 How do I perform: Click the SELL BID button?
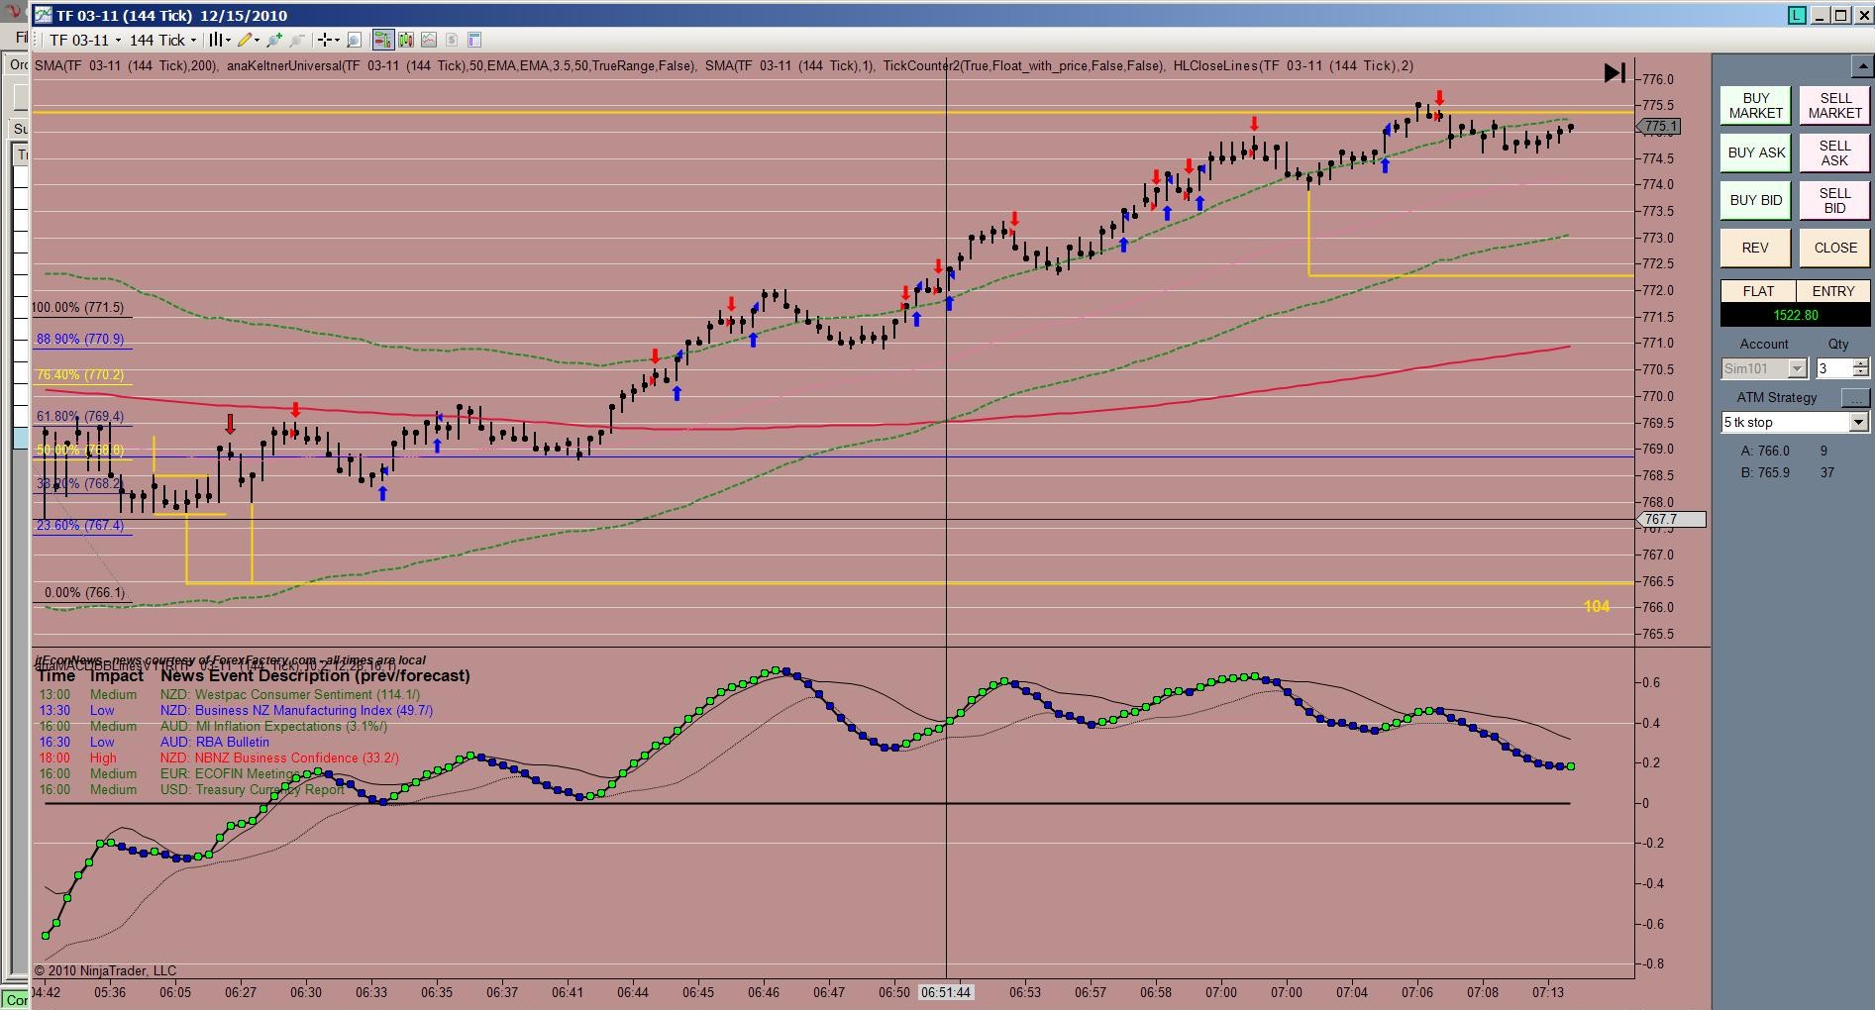tap(1834, 200)
